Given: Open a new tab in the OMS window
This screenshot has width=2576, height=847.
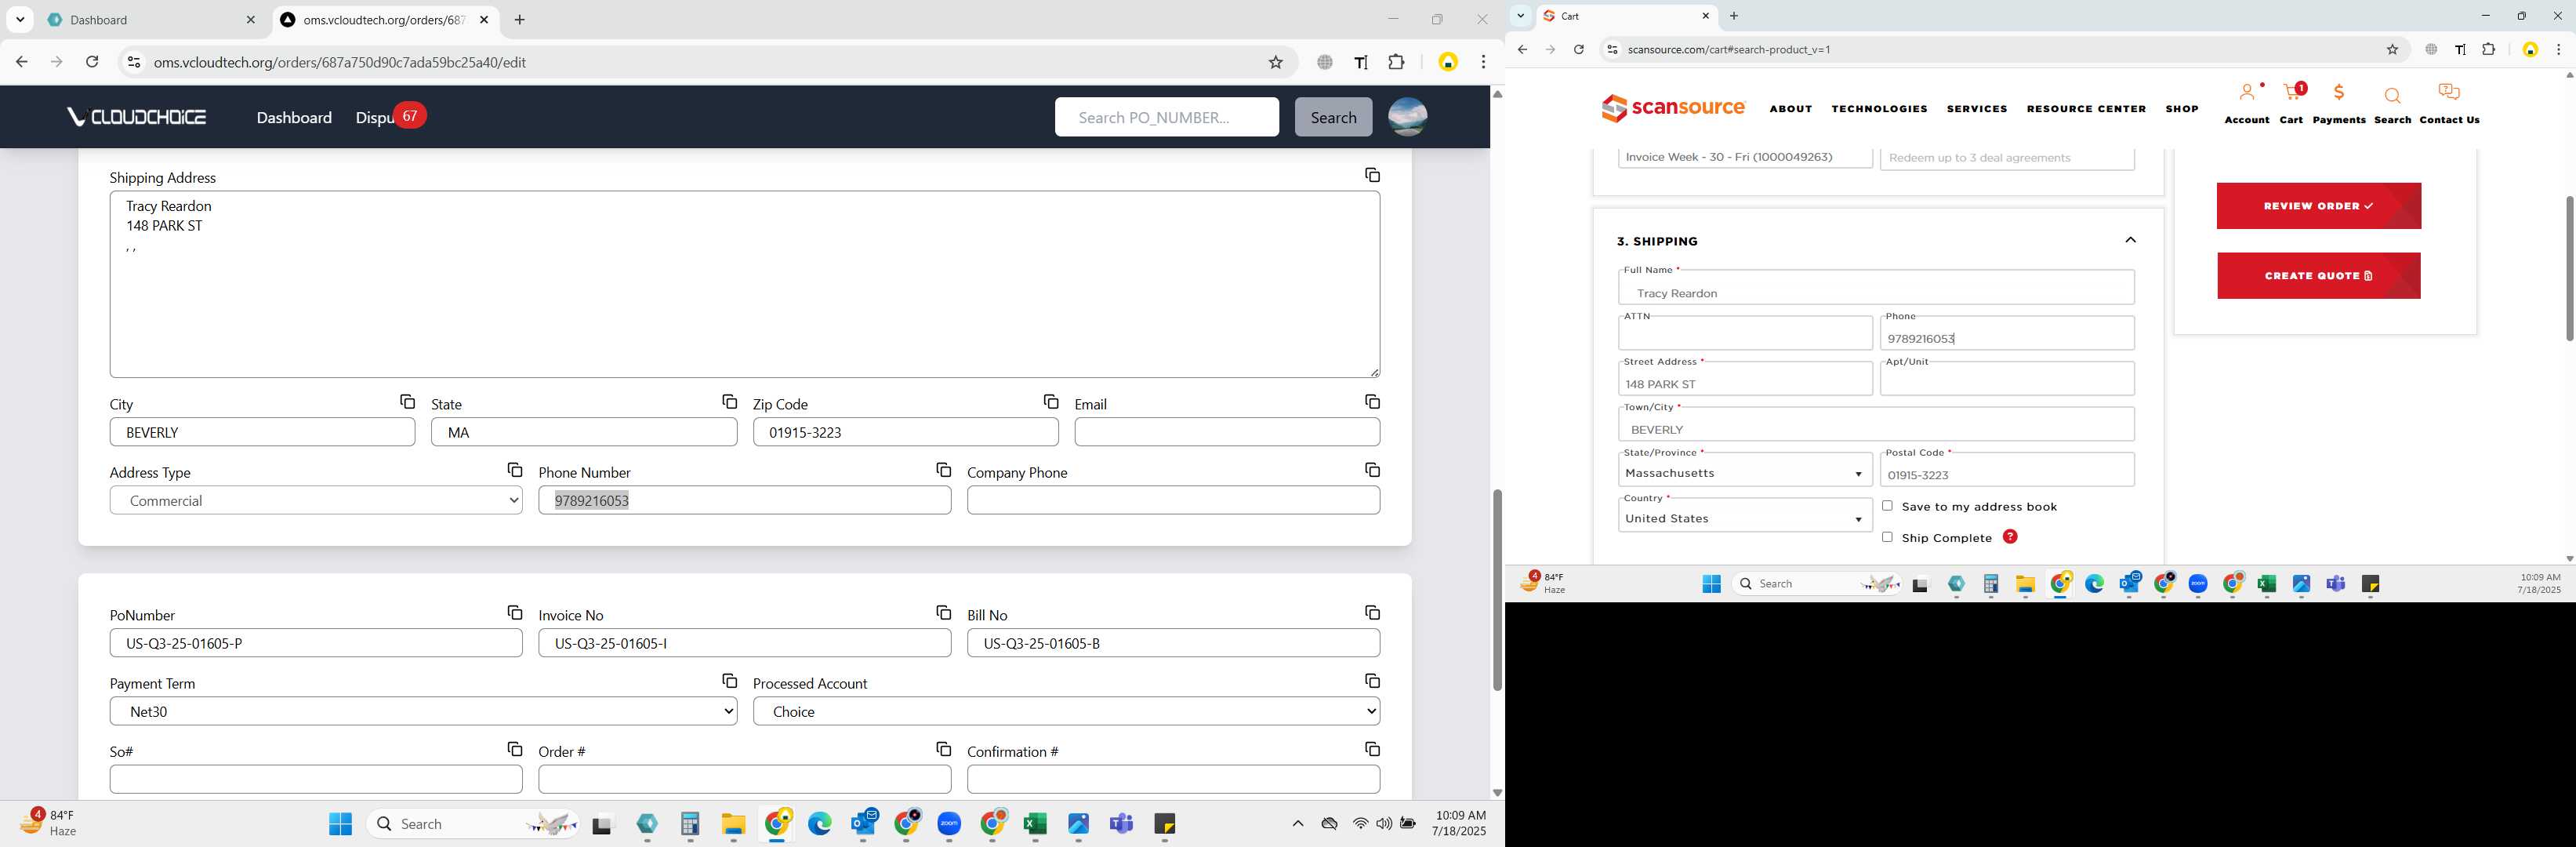Looking at the screenshot, I should point(520,20).
